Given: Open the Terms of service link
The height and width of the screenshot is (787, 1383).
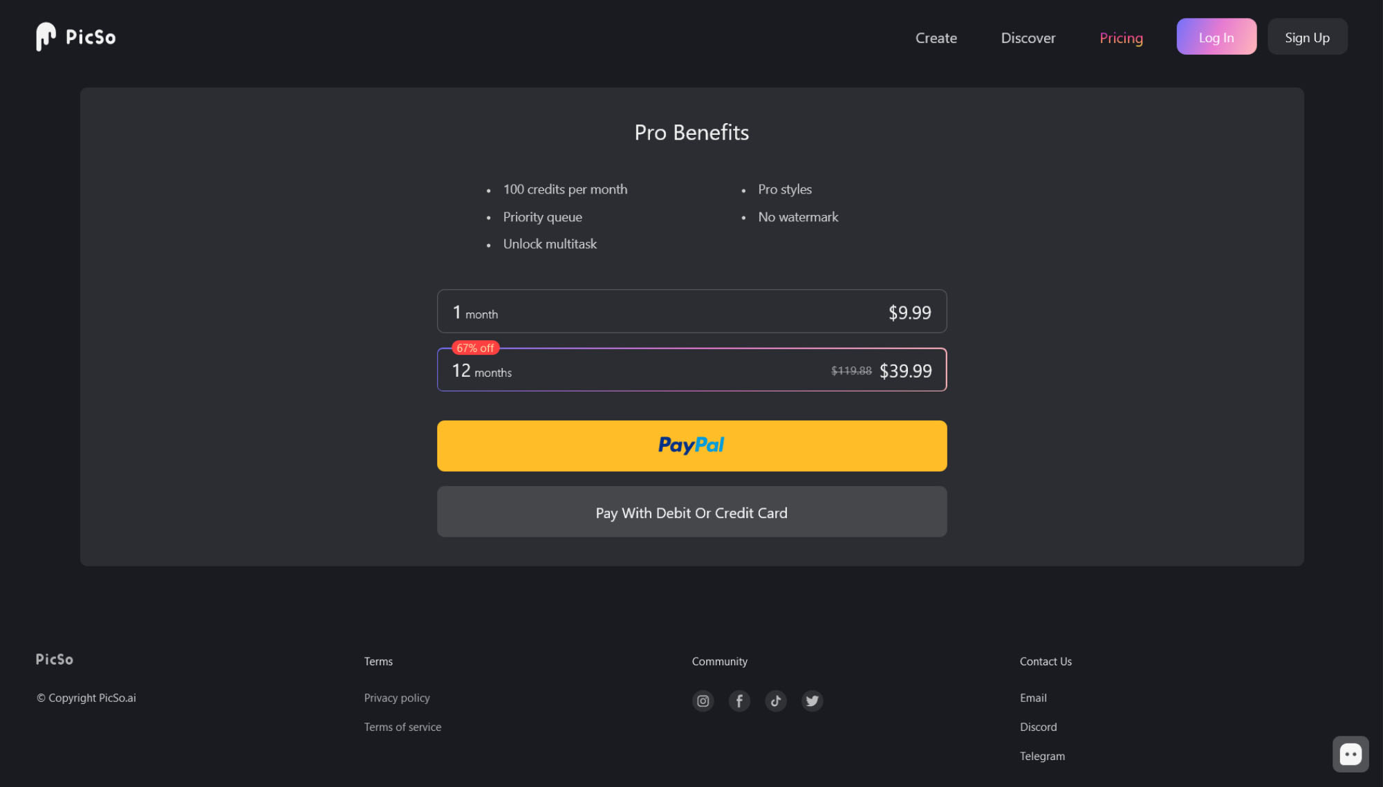Looking at the screenshot, I should [402, 726].
